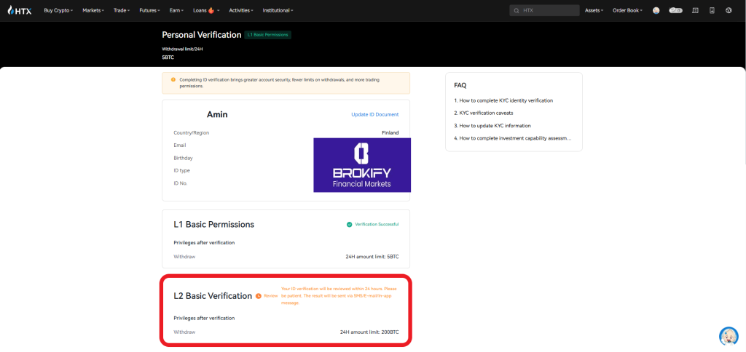
Task: Click the Brokify Financial Markets image
Action: coord(361,165)
